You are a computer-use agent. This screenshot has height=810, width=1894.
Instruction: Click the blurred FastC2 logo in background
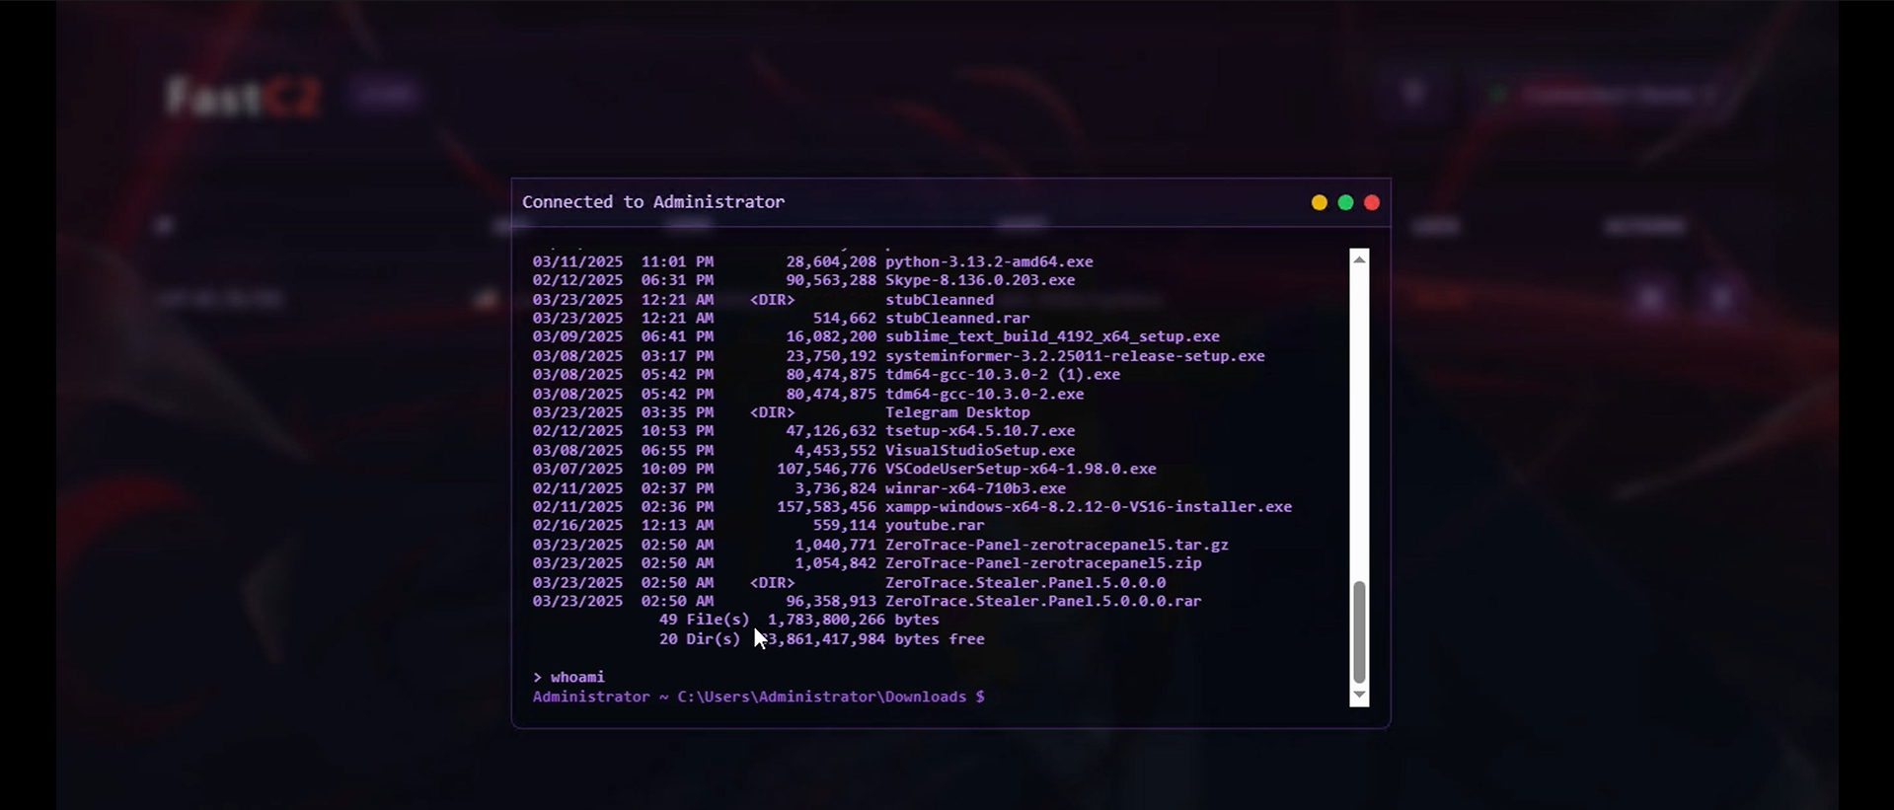click(243, 97)
